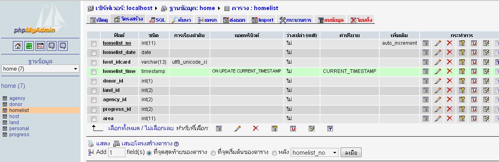Tick the checkbox for agency_id row
Viewport: 499px width, 162px height.
click(94, 100)
